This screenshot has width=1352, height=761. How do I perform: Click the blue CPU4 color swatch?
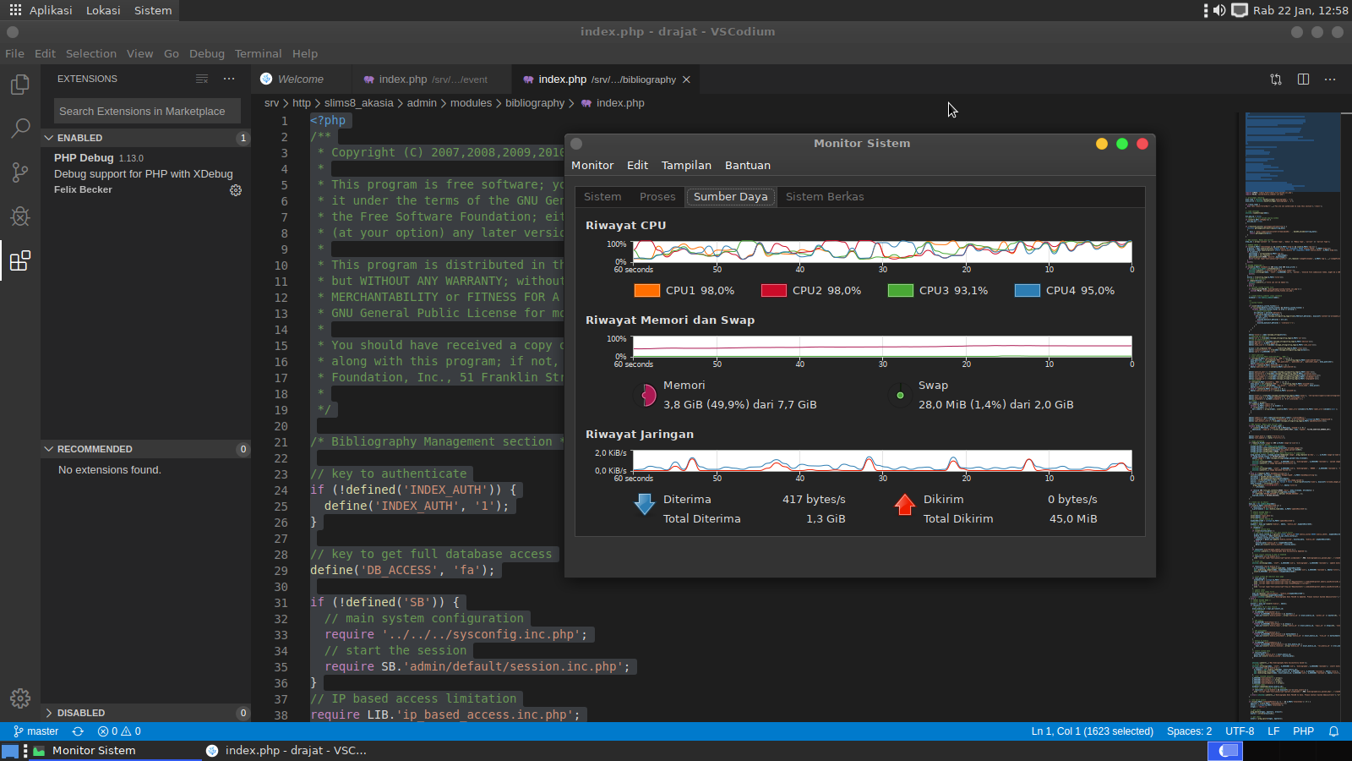1027,290
